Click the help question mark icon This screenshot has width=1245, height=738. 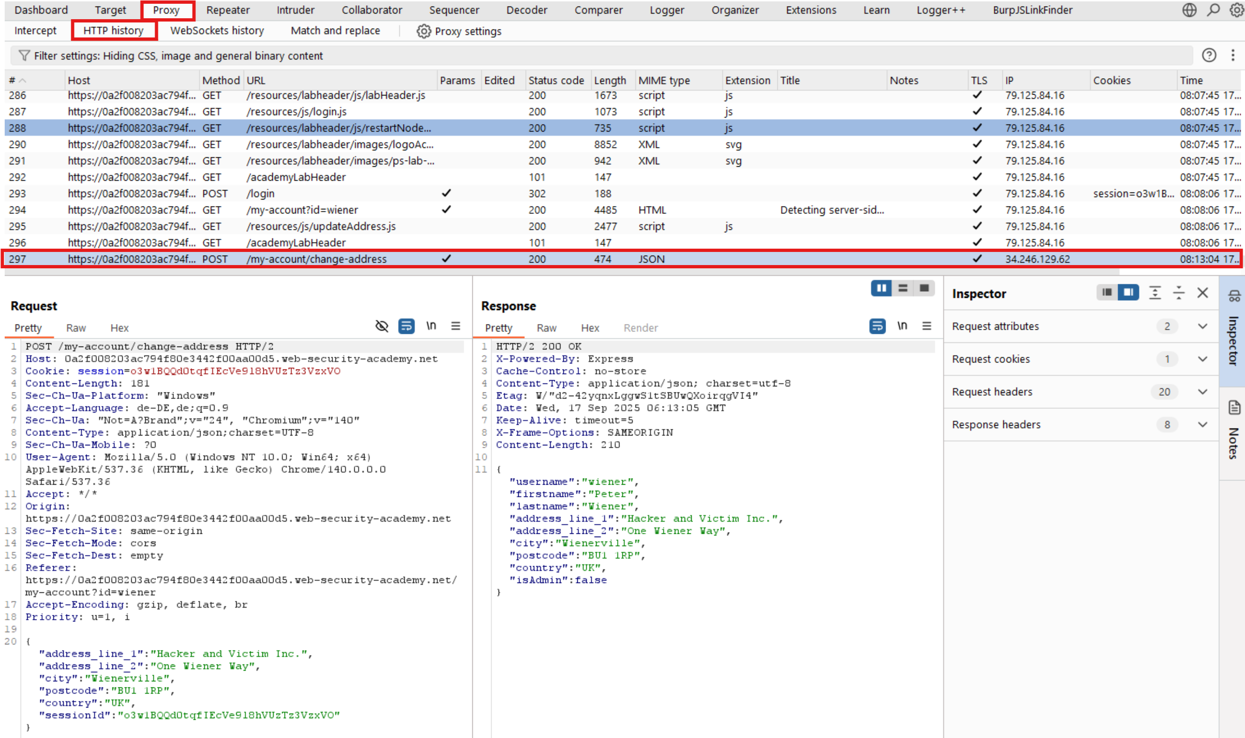coord(1208,55)
